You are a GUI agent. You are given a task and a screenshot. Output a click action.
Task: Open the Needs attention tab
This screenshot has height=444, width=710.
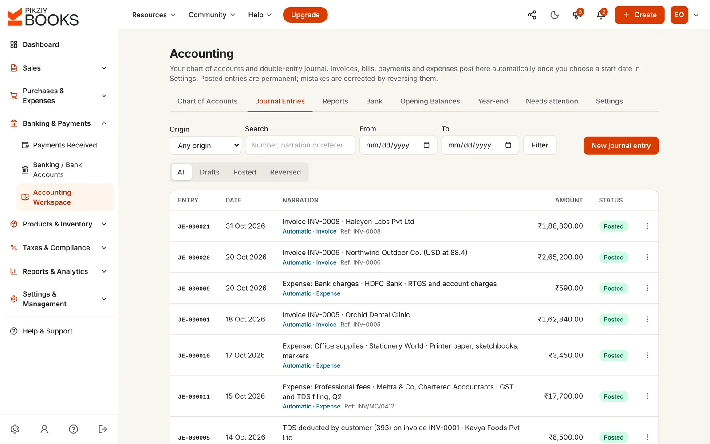(x=552, y=101)
